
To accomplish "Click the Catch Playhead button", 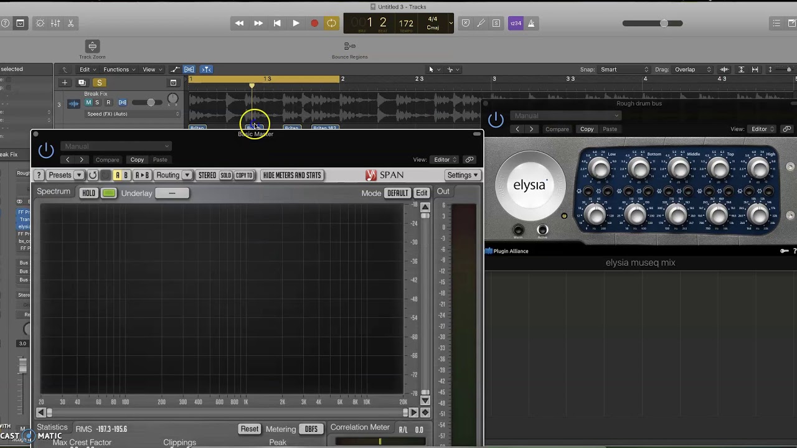I will 206,69.
